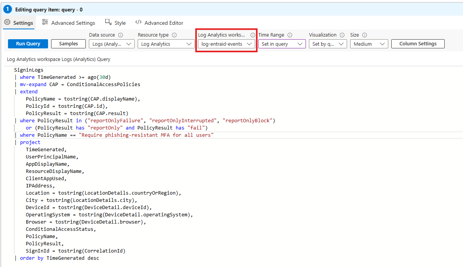Open Column Settings
The image size is (463, 267).
coord(418,43)
